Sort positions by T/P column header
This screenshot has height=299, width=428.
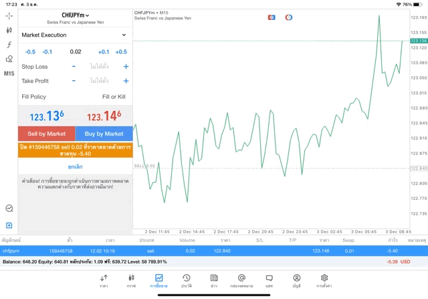[293, 240]
